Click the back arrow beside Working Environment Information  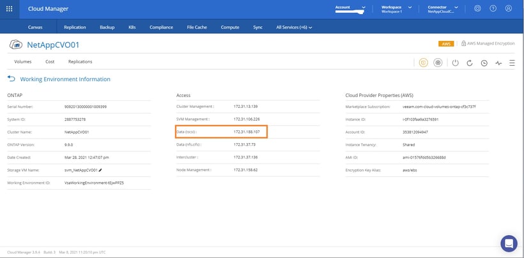pyautogui.click(x=11, y=79)
